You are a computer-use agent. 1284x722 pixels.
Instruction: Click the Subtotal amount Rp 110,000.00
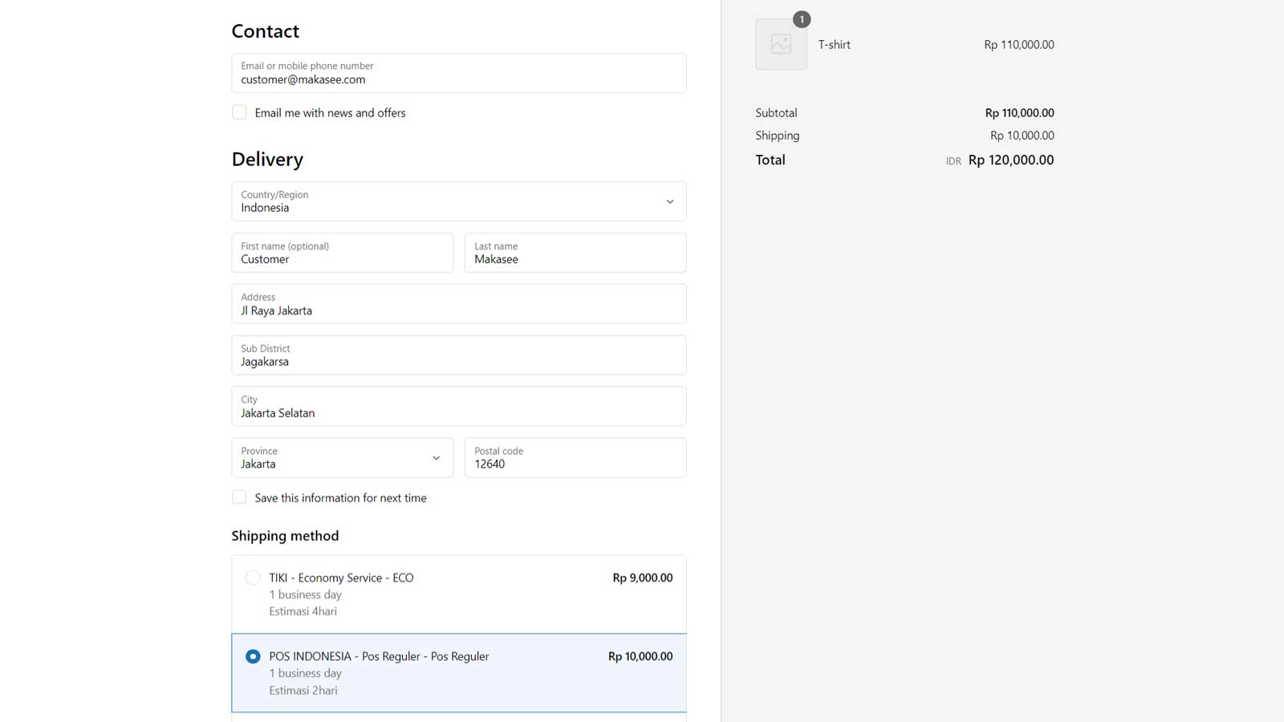pos(1019,113)
